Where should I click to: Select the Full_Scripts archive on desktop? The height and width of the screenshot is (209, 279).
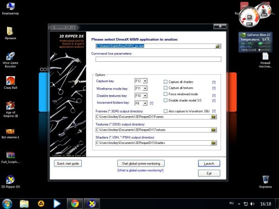[x=10, y=157]
